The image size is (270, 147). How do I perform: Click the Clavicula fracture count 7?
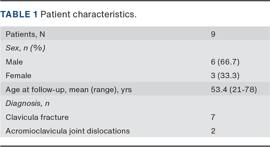[x=213, y=117]
